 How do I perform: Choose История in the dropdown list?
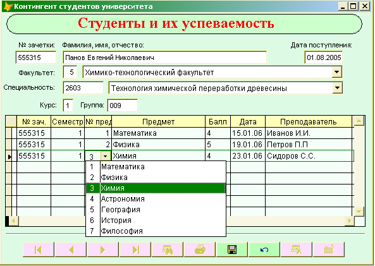[156, 221]
